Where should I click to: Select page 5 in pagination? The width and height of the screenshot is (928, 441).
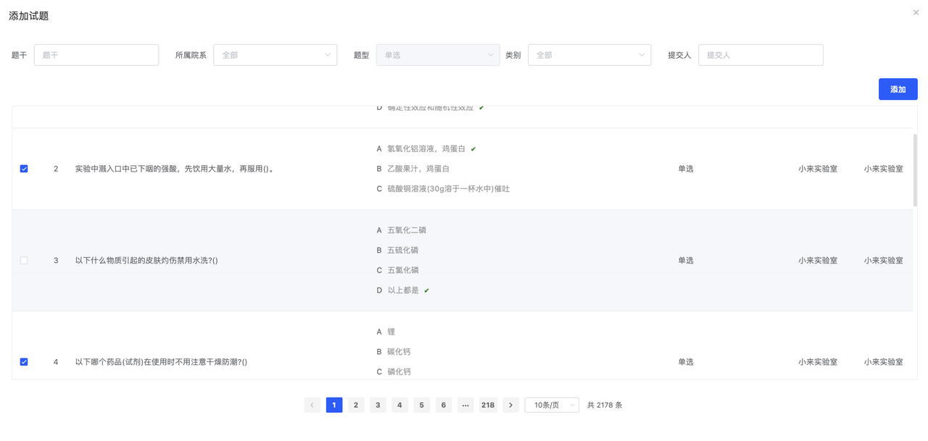click(x=422, y=405)
